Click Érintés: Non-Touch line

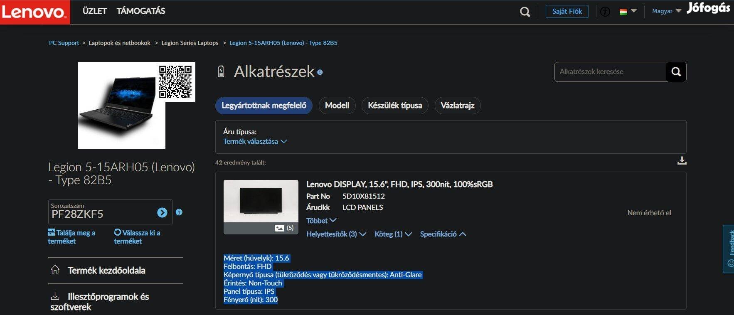click(x=253, y=283)
